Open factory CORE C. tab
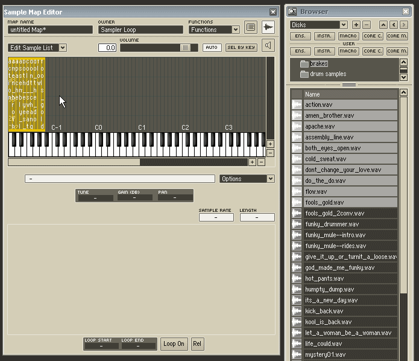 [x=373, y=36]
